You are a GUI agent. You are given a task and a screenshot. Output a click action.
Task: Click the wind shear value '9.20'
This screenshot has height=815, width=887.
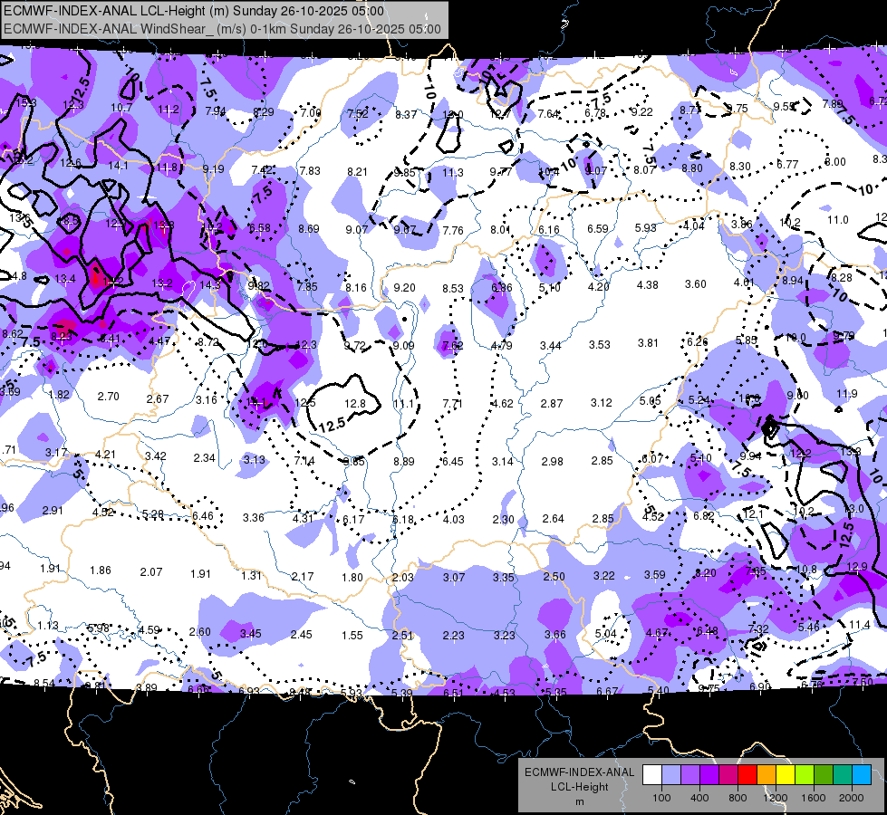[x=404, y=288]
